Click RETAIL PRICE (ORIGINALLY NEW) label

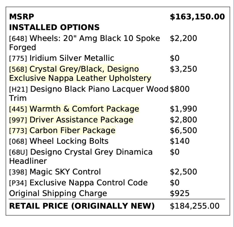82,206
